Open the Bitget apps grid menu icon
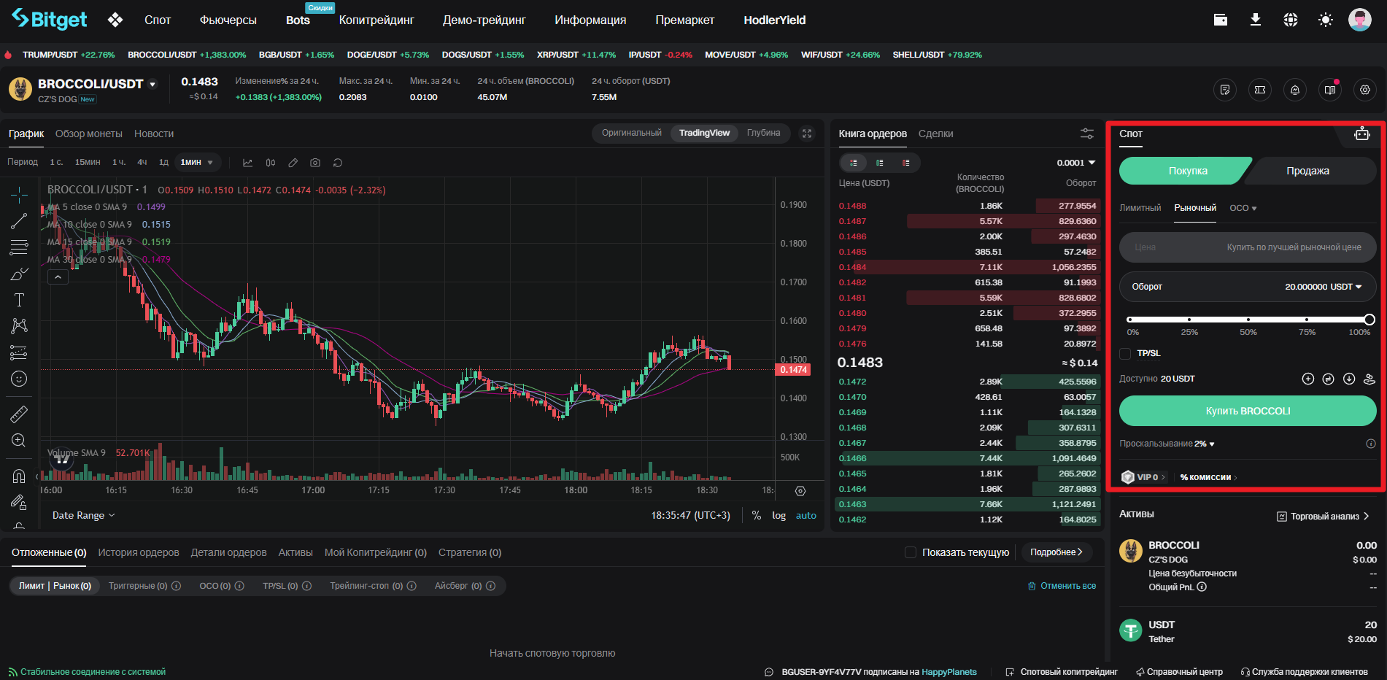Image resolution: width=1387 pixels, height=680 pixels. tap(115, 20)
